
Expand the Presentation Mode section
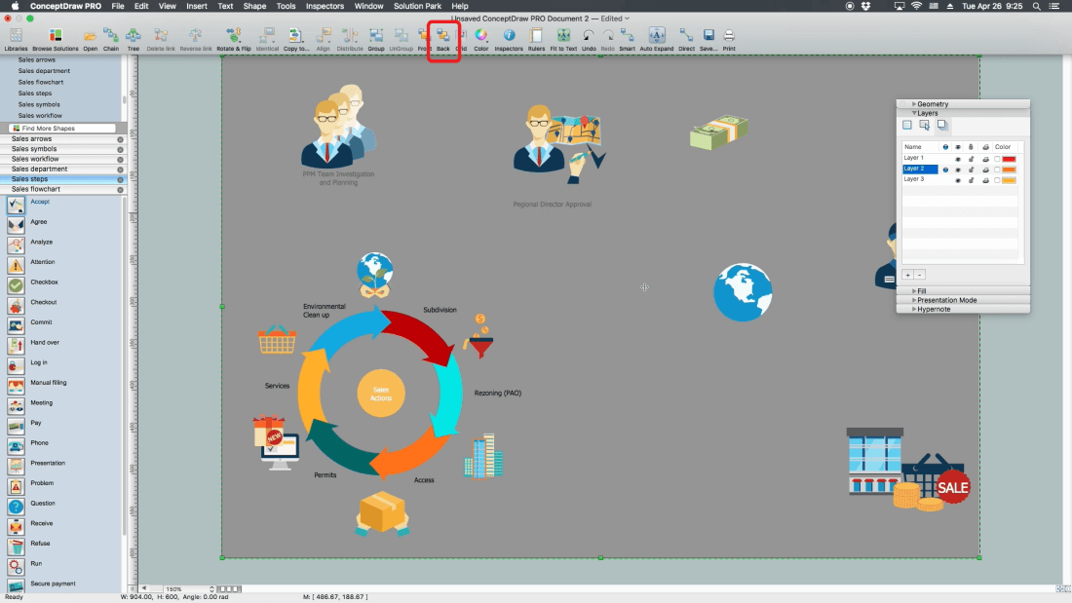(x=914, y=299)
